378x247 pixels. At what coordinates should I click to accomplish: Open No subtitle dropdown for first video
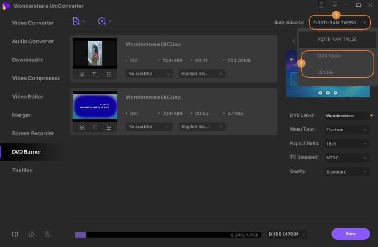149,74
